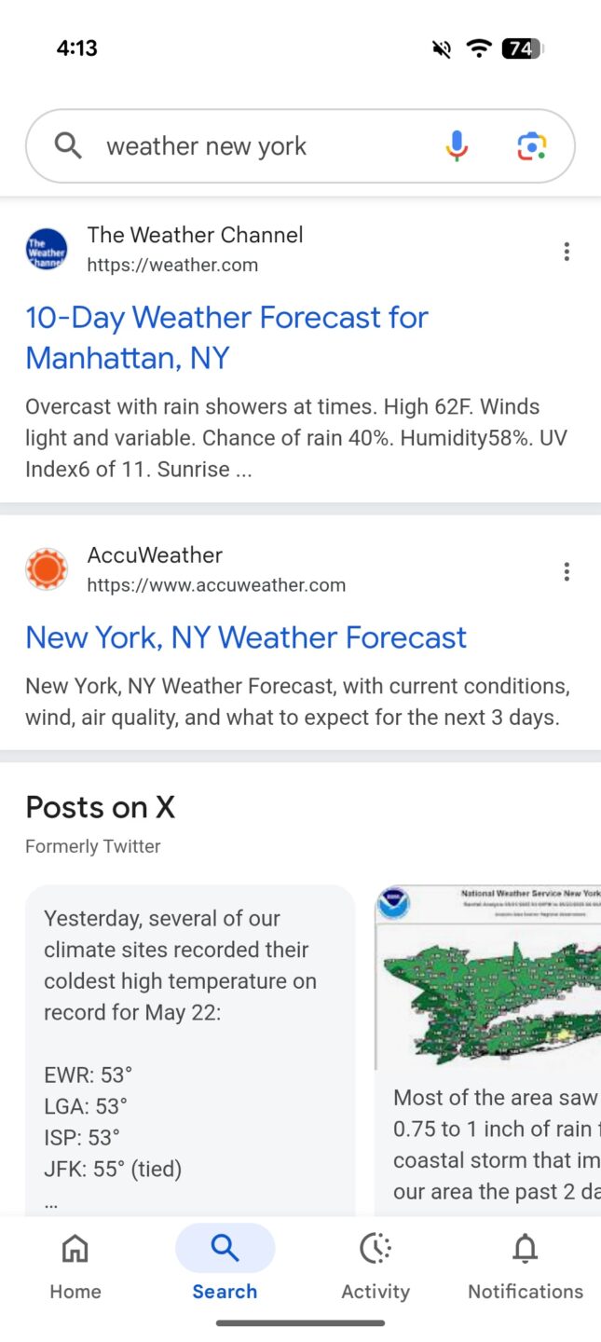Image resolution: width=601 pixels, height=1342 pixels.
Task: Tap the AccuWeather sun logo
Action: coord(47,568)
